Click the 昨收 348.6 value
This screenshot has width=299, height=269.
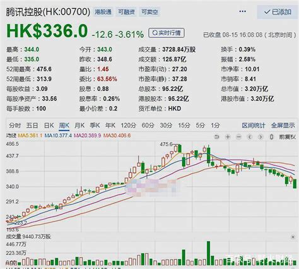click(x=105, y=59)
